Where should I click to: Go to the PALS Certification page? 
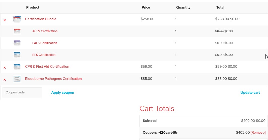(45, 43)
